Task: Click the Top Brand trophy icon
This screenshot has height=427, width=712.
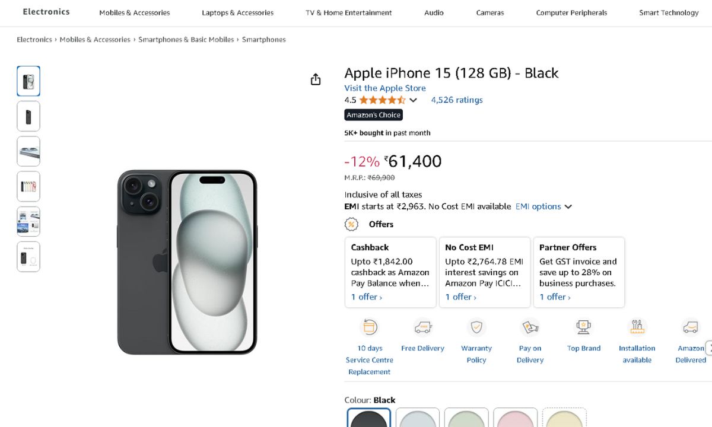Action: (x=584, y=327)
